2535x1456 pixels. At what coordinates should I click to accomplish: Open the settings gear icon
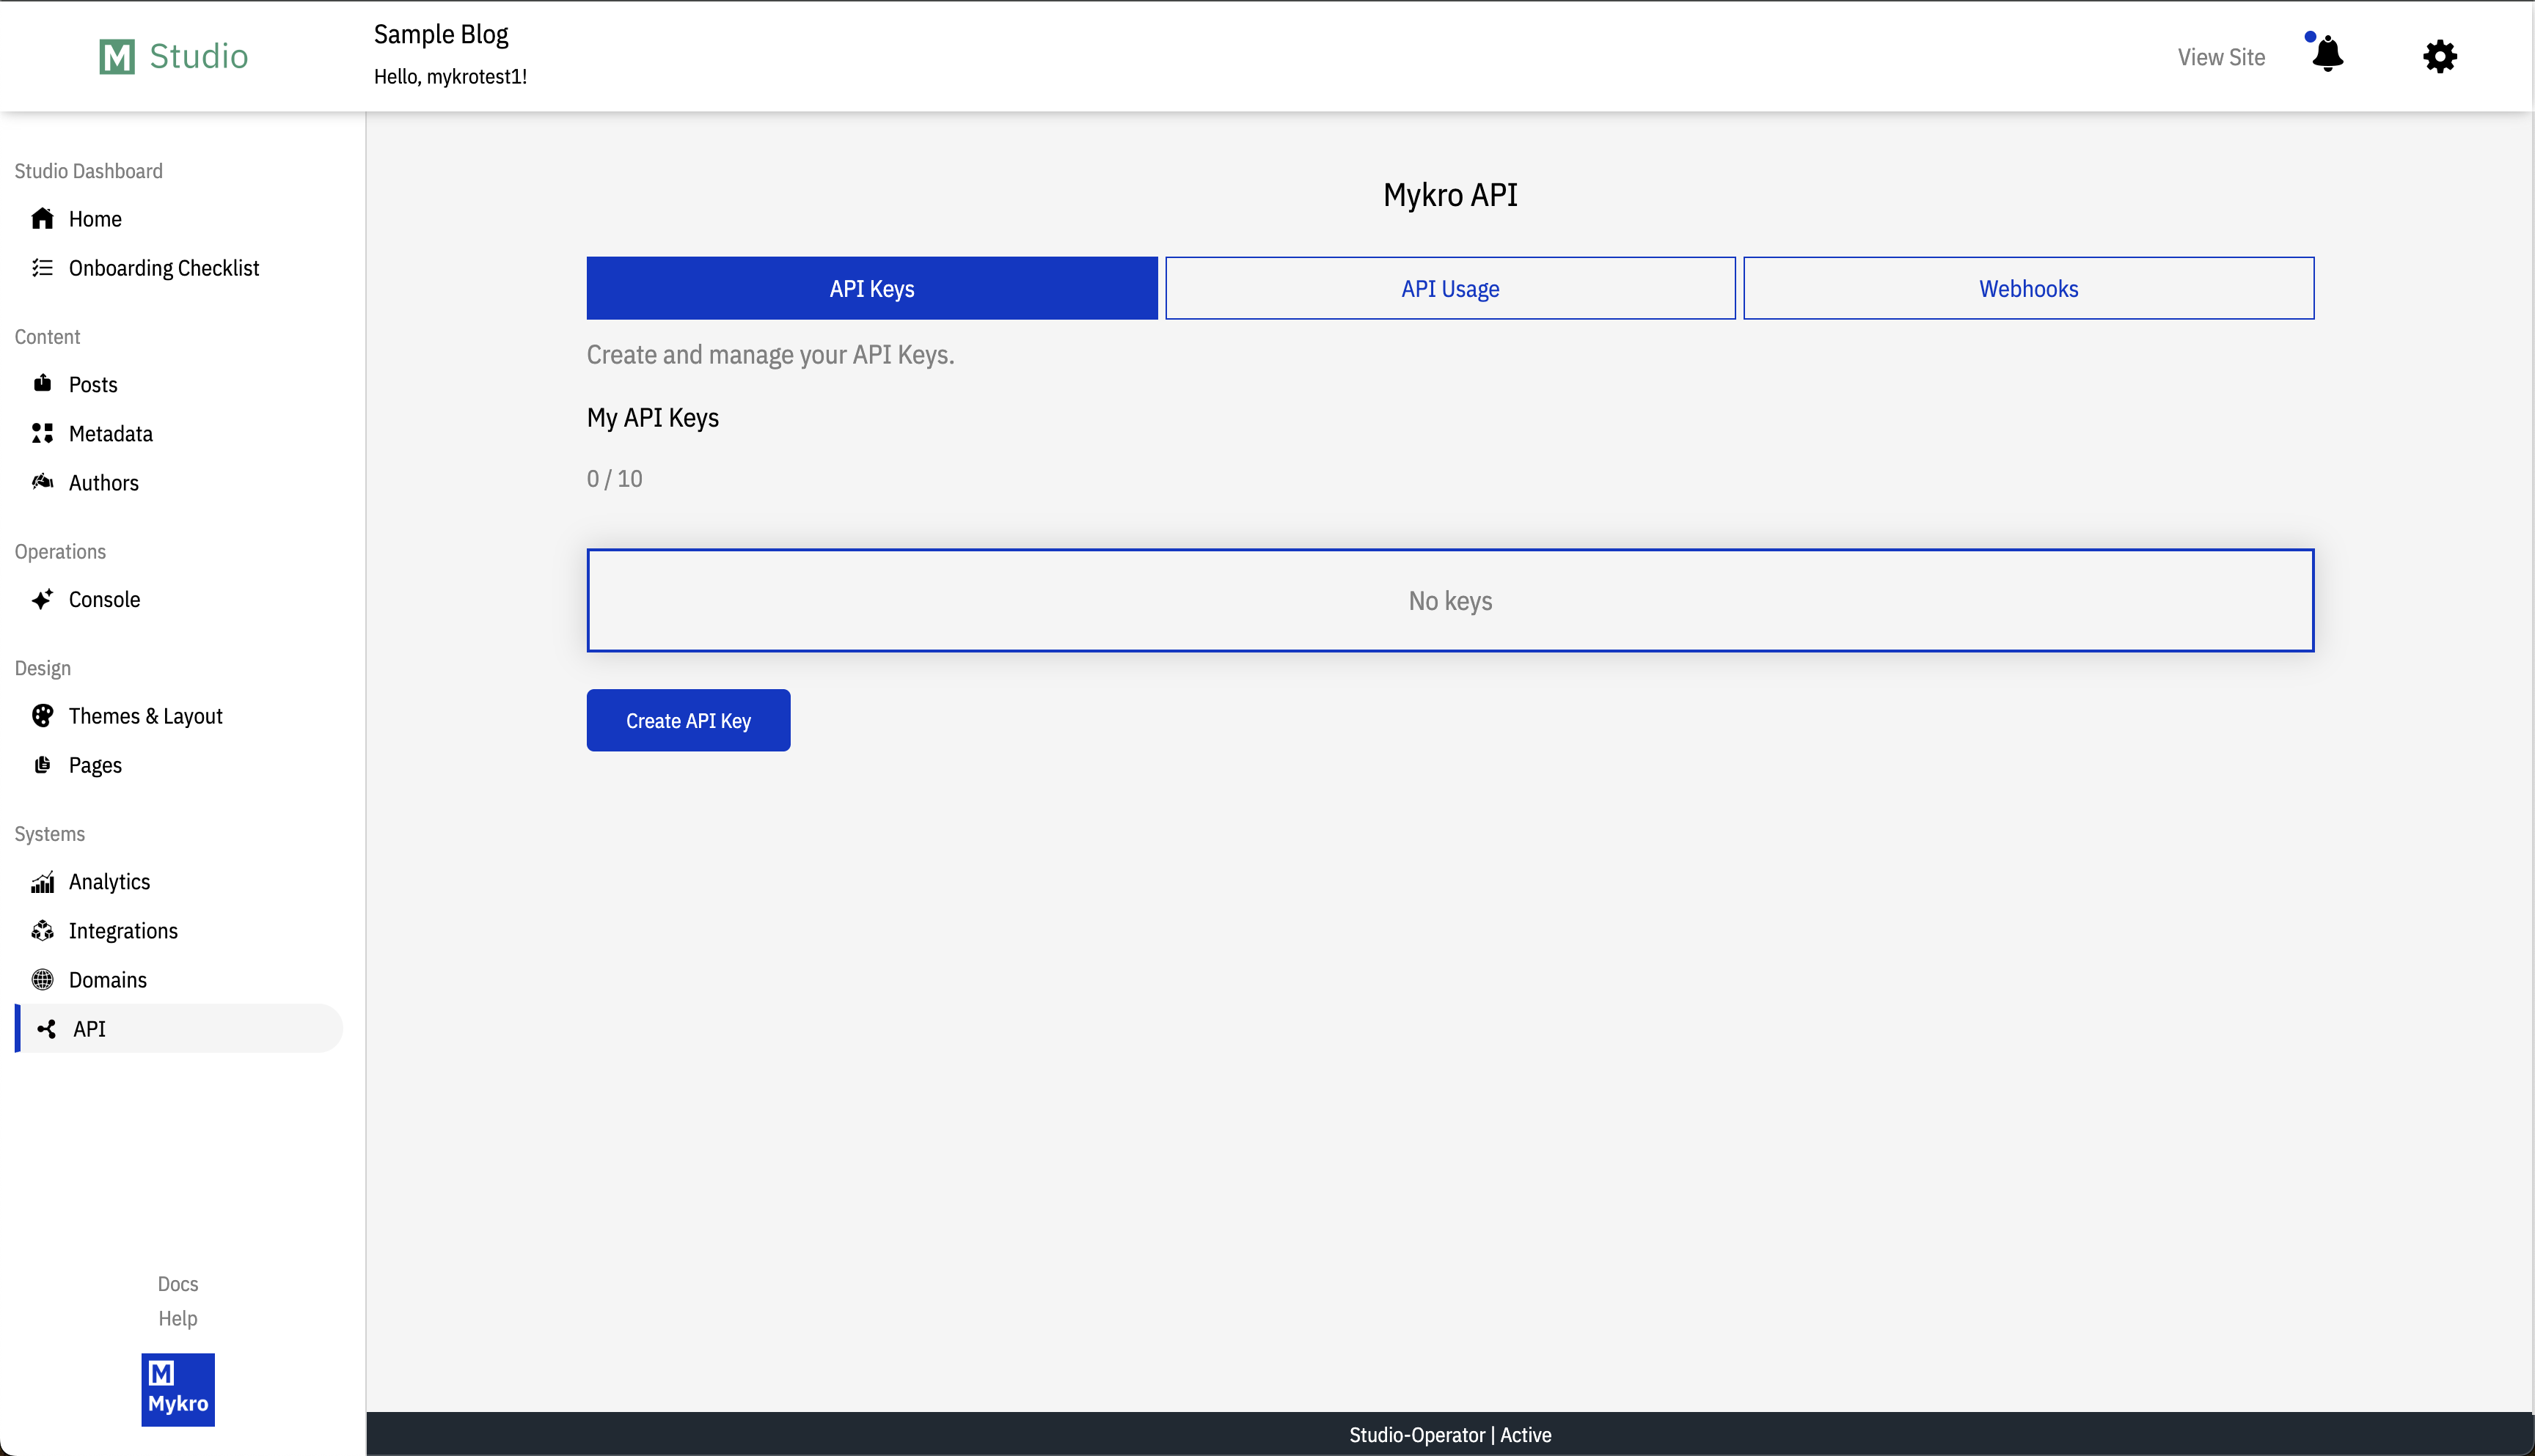(2439, 56)
